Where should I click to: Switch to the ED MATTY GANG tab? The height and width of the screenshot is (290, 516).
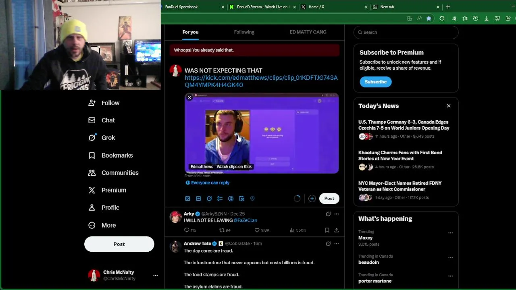coord(308,32)
